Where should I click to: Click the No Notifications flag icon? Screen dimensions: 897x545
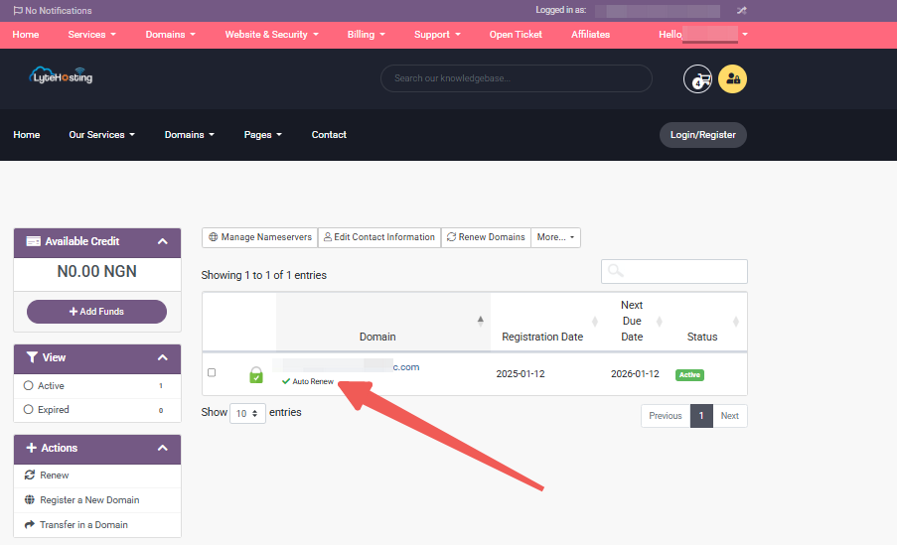point(18,10)
